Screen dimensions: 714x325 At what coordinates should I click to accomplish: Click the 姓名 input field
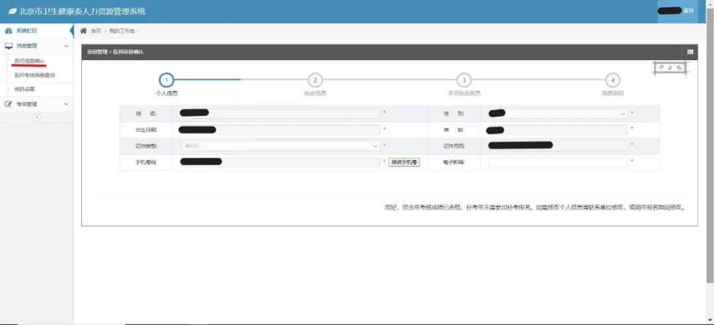click(280, 114)
